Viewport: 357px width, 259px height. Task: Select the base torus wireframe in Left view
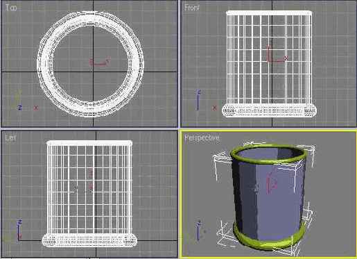[89, 240]
